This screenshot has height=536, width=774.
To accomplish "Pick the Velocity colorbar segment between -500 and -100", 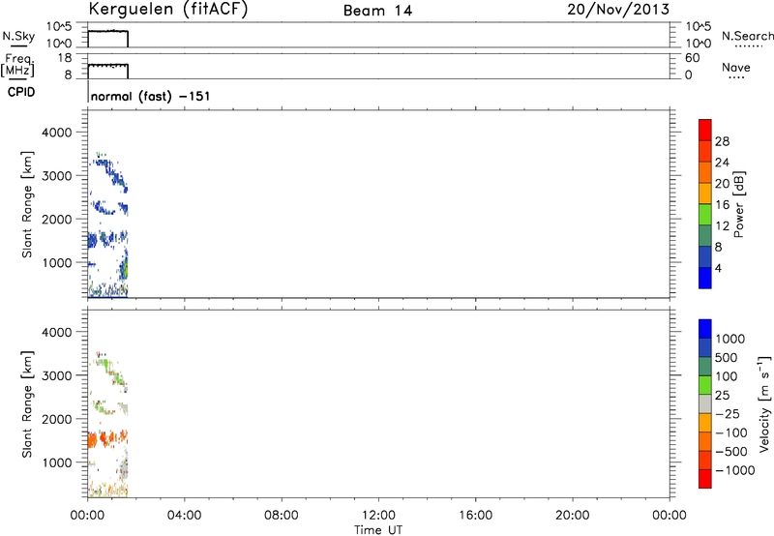I will [x=705, y=442].
